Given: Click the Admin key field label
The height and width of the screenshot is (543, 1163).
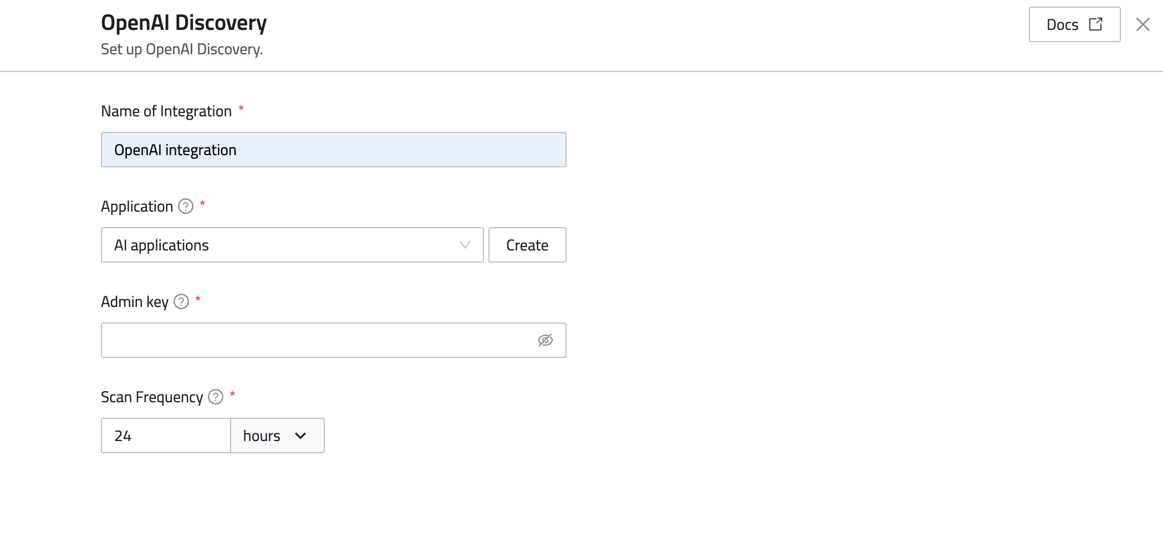Looking at the screenshot, I should tap(135, 302).
